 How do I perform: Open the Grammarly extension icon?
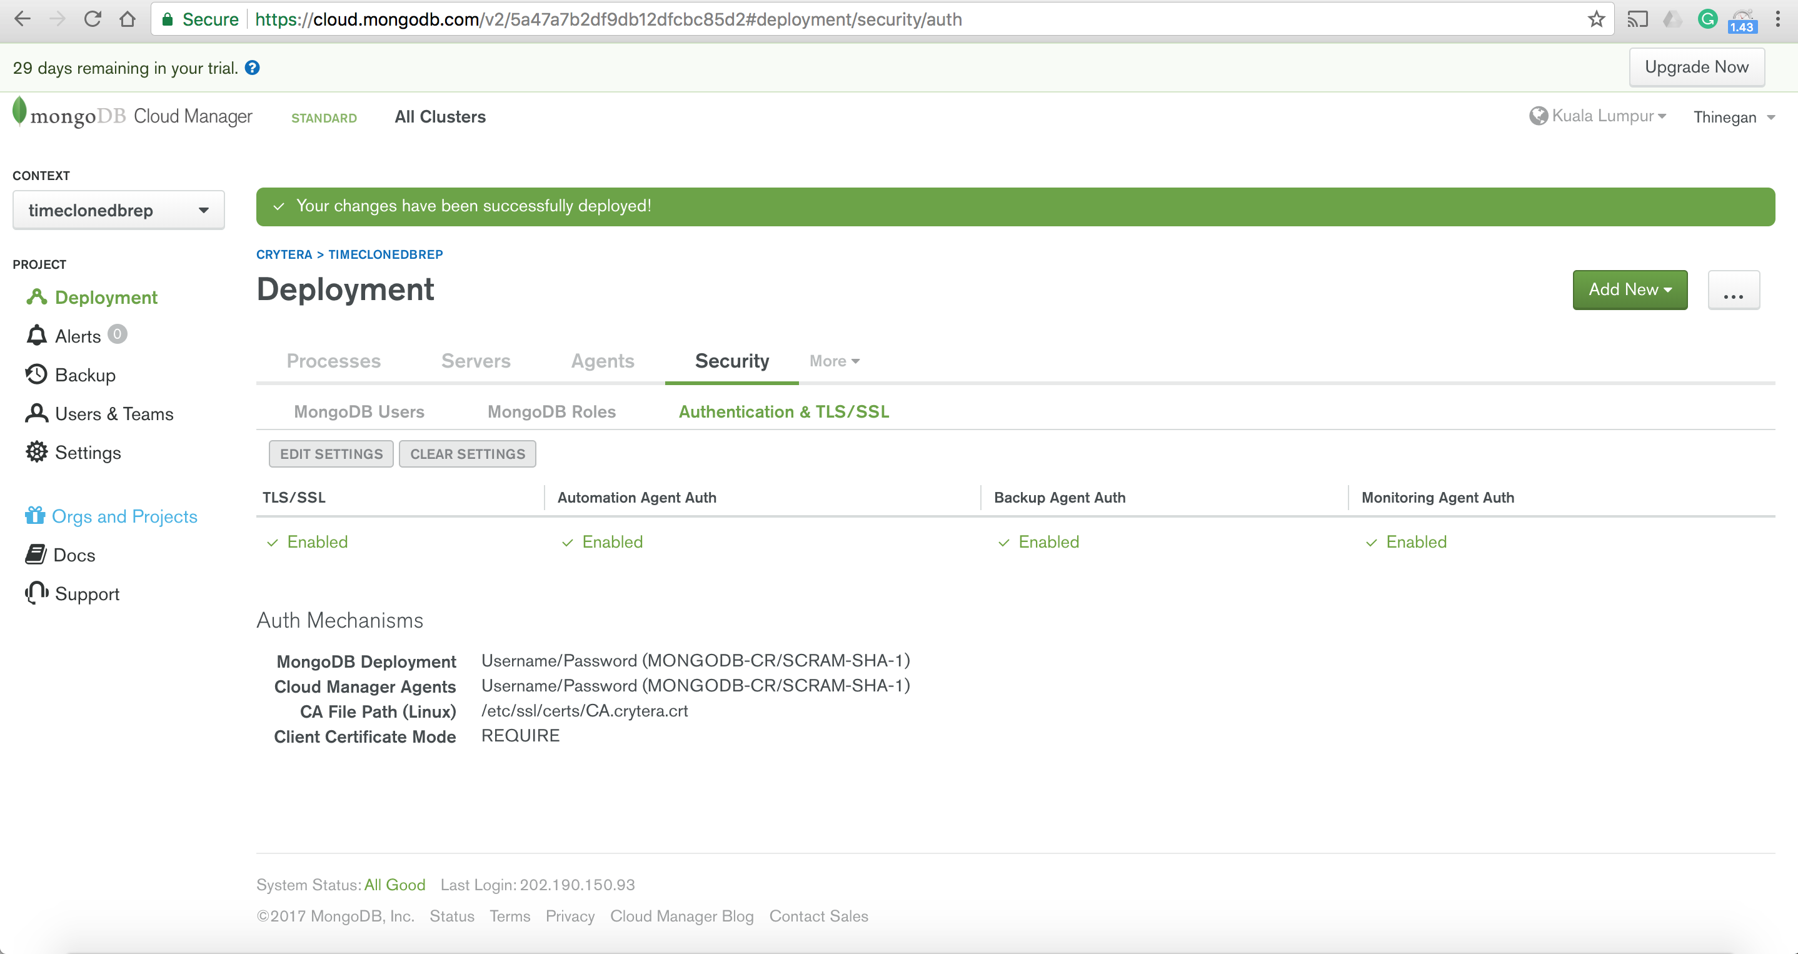(1707, 19)
